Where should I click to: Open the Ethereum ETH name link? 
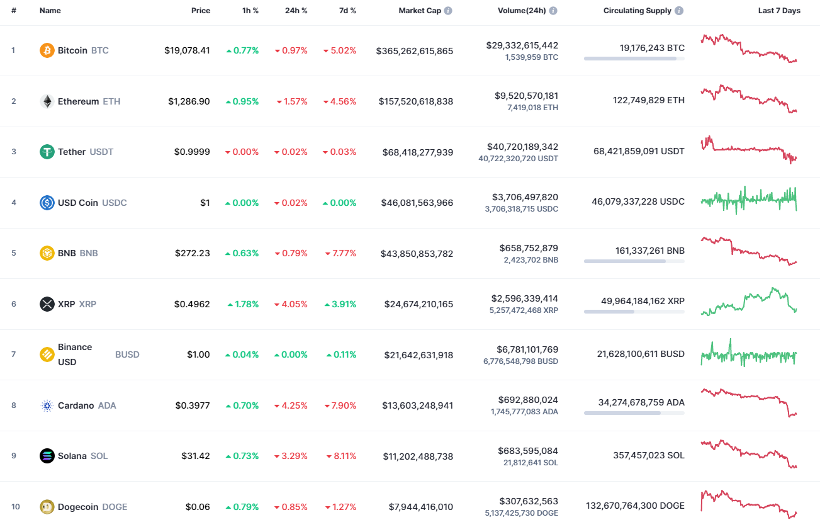77,101
